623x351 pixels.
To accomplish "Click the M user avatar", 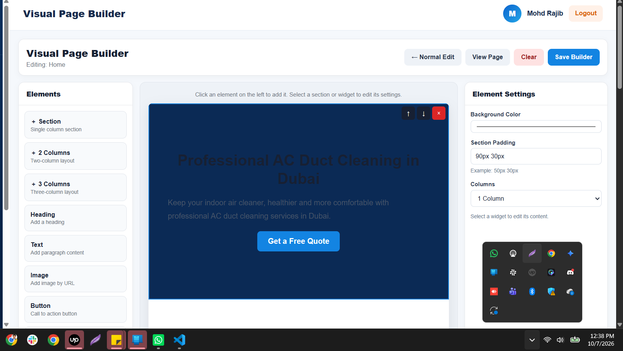I will (x=512, y=14).
